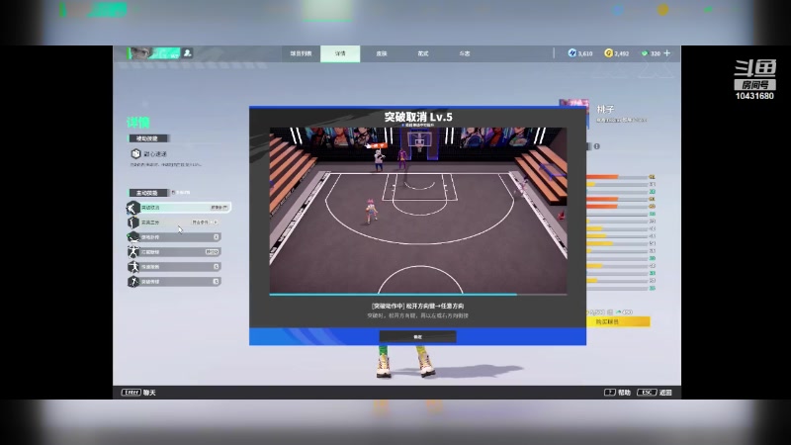Open 帮助 help at bottom right
This screenshot has height=445, width=791.
[x=617, y=392]
